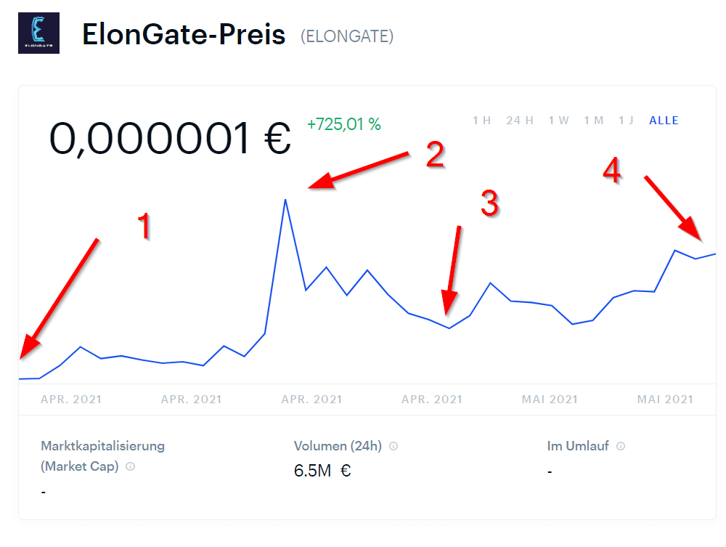Screen dimensions: 726x547
Task: Click the red annotation number 1
Action: [144, 227]
